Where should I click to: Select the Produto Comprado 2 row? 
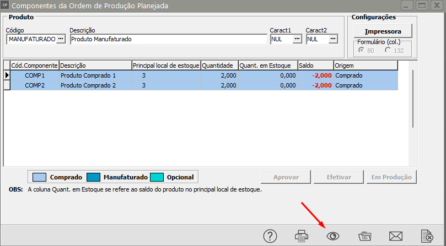[x=204, y=85]
